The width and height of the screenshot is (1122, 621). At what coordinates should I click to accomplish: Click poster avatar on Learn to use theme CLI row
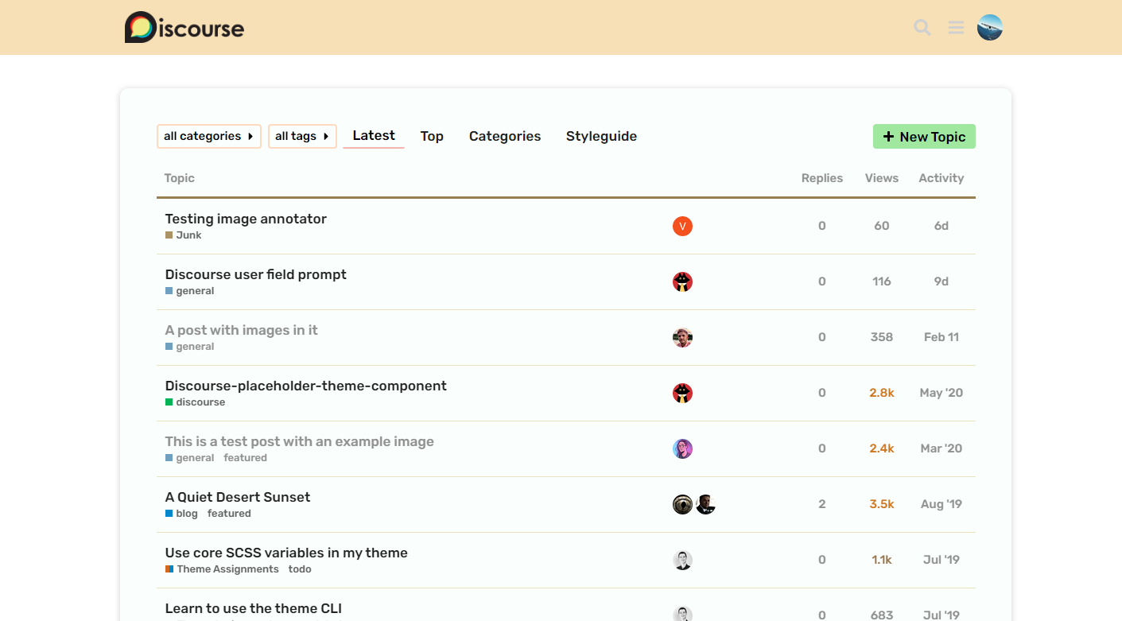[x=682, y=614]
